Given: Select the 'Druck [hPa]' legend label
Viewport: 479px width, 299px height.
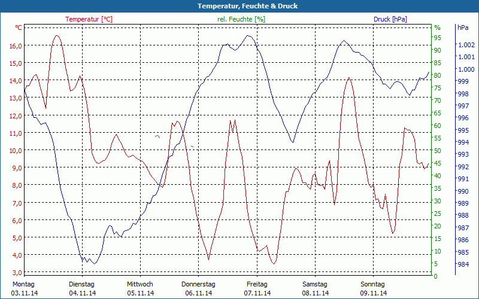Looking at the screenshot, I should [390, 19].
